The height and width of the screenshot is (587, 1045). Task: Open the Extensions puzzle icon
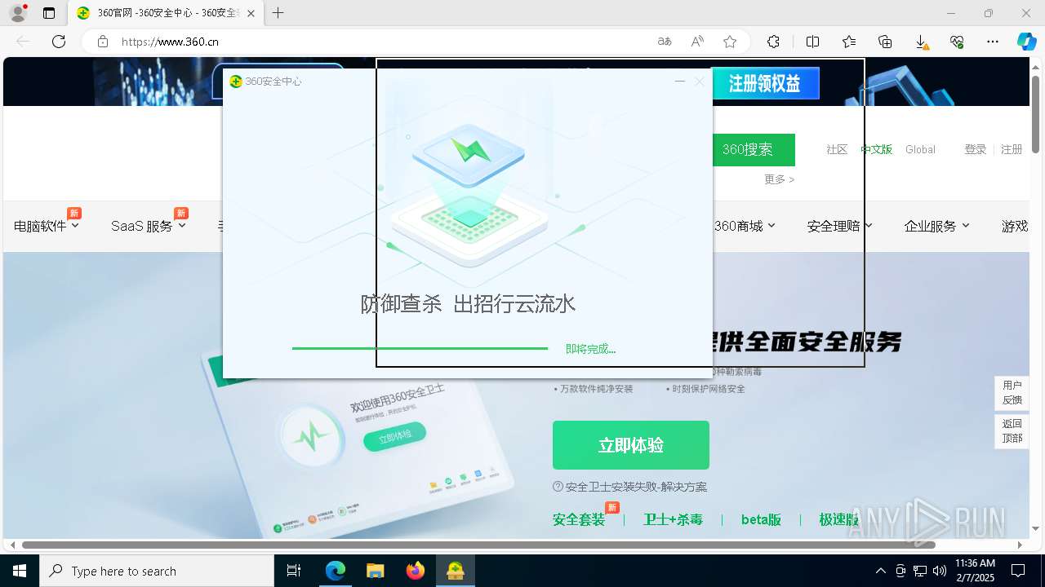773,42
